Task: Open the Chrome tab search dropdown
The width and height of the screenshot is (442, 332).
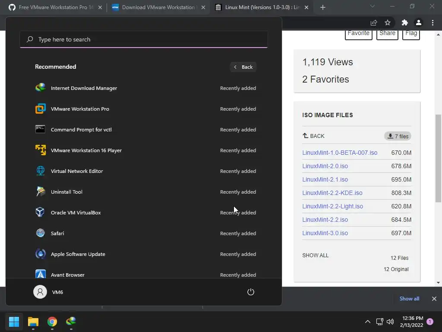Action: (x=373, y=6)
